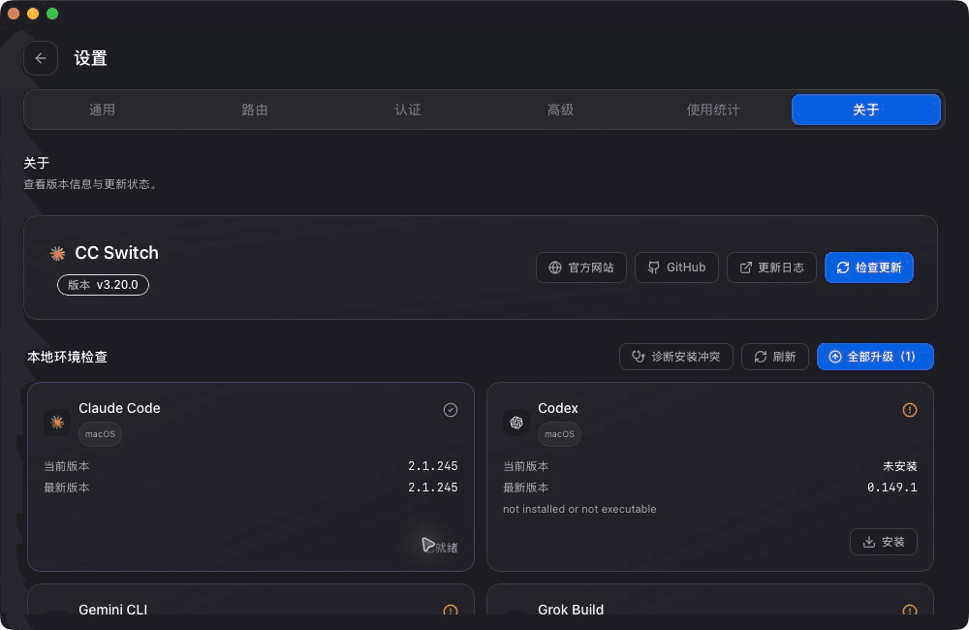Open 官方网站 button
This screenshot has height=630, width=969.
580,268
